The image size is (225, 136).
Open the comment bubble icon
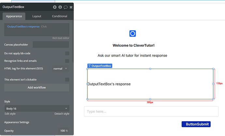click(66, 7)
